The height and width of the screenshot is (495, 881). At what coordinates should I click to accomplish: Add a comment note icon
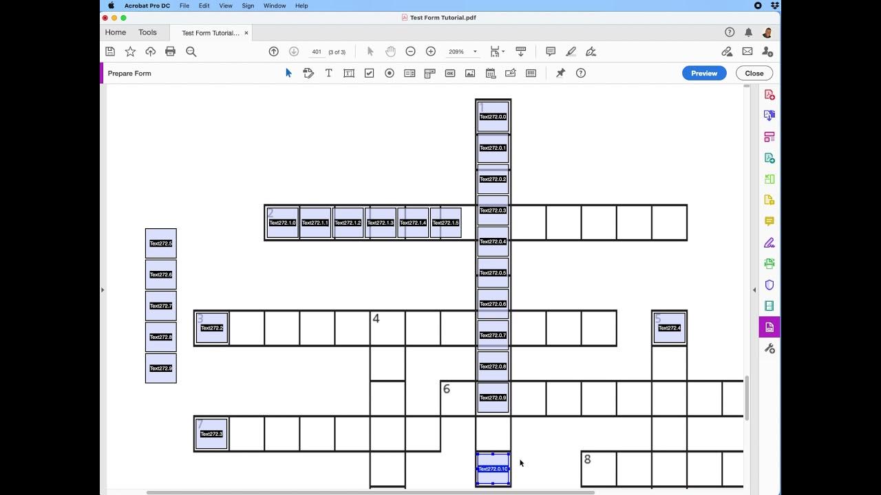point(551,52)
